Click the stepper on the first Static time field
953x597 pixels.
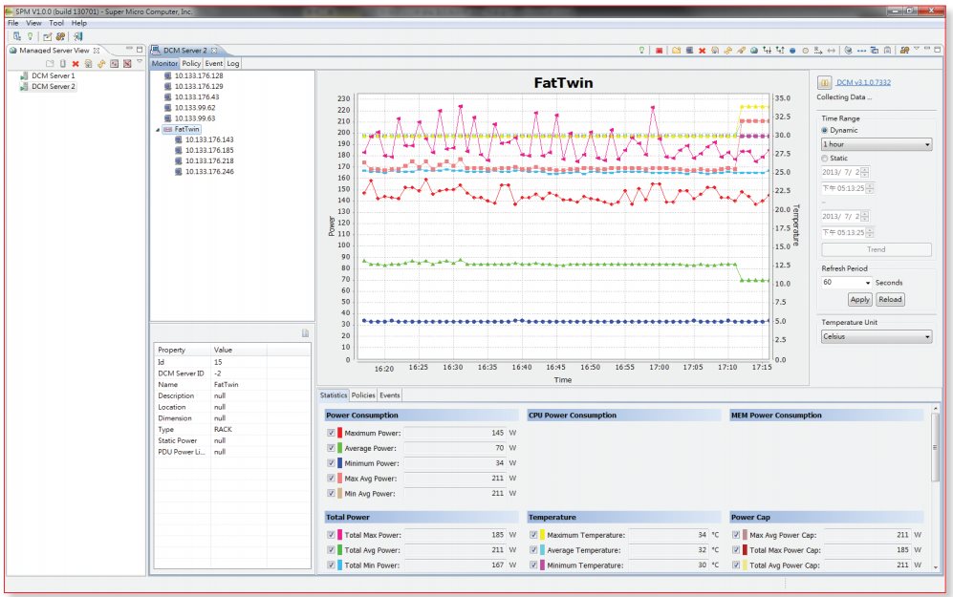(x=870, y=189)
